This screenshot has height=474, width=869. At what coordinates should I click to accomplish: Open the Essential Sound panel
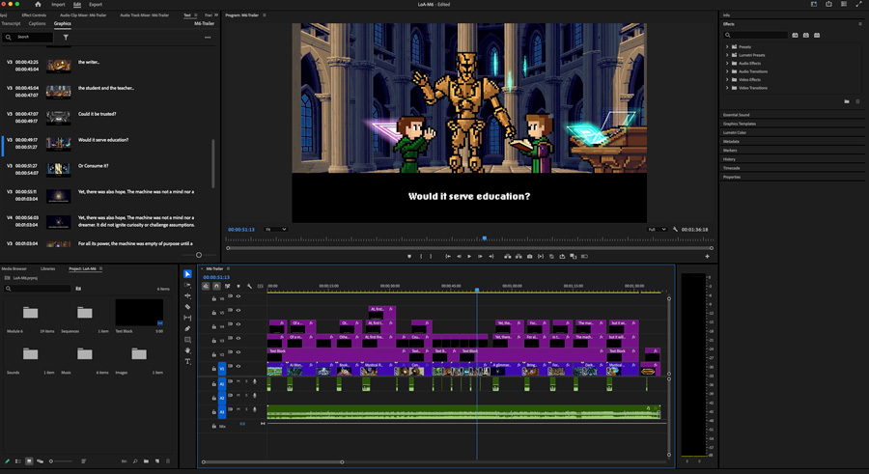pyautogui.click(x=736, y=115)
